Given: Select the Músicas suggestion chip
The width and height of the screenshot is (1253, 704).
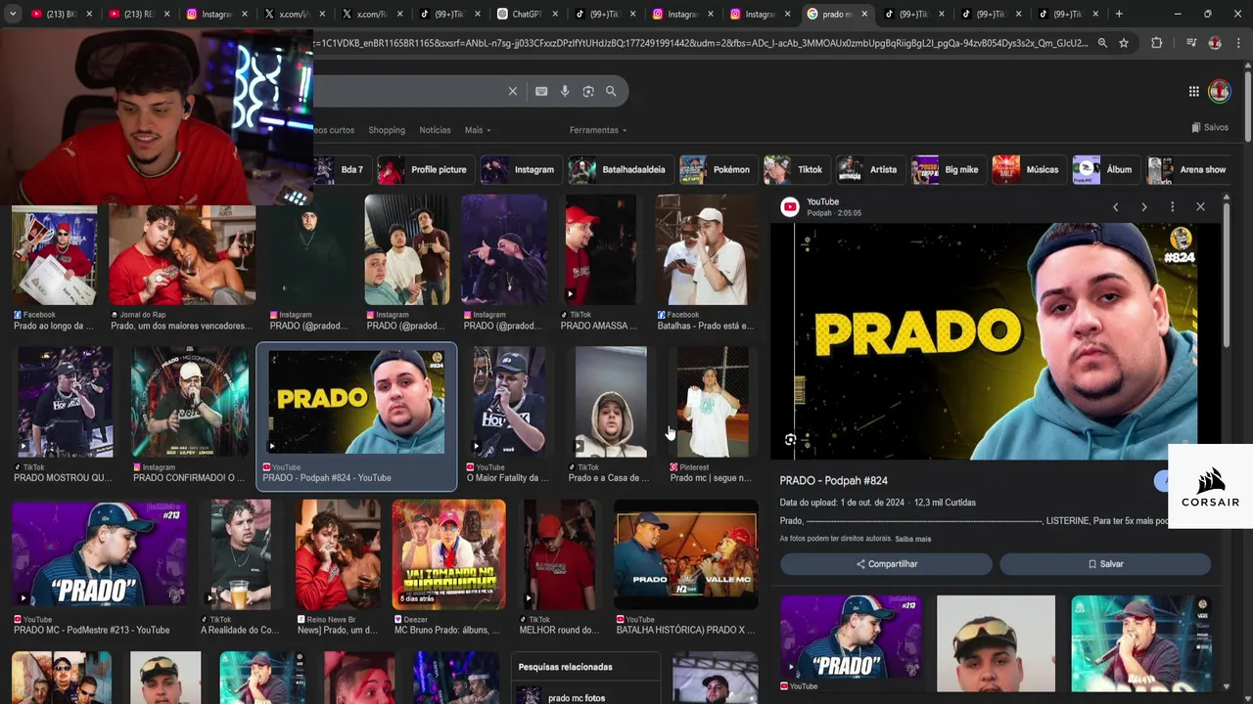Looking at the screenshot, I should click(1028, 169).
